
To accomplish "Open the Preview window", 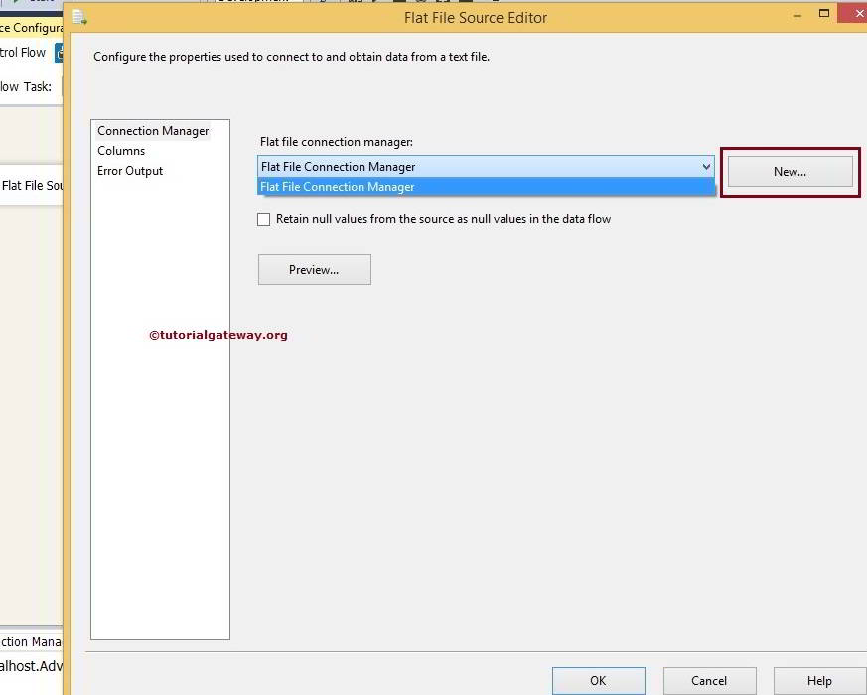I will 314,269.
